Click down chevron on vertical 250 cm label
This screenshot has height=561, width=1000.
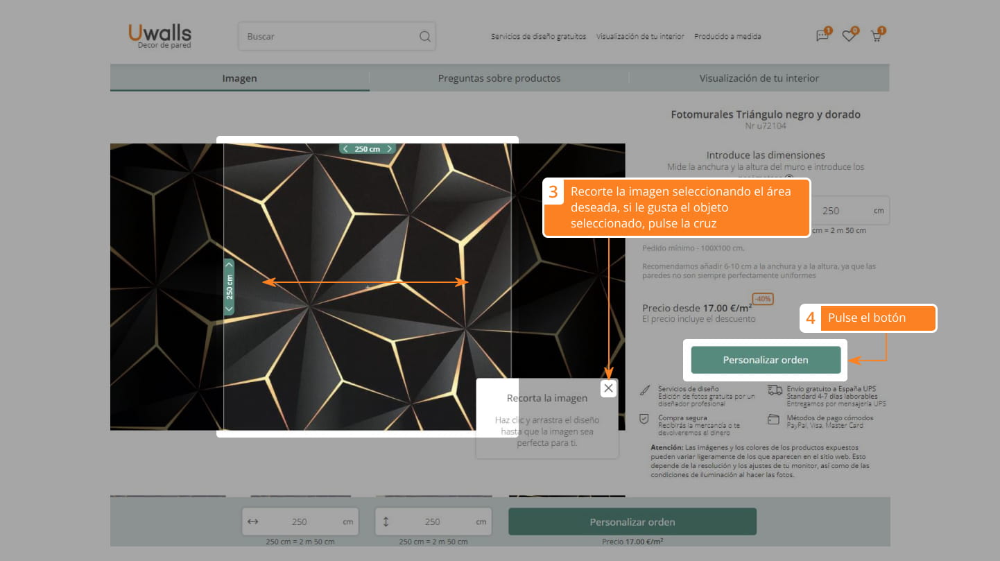point(229,309)
